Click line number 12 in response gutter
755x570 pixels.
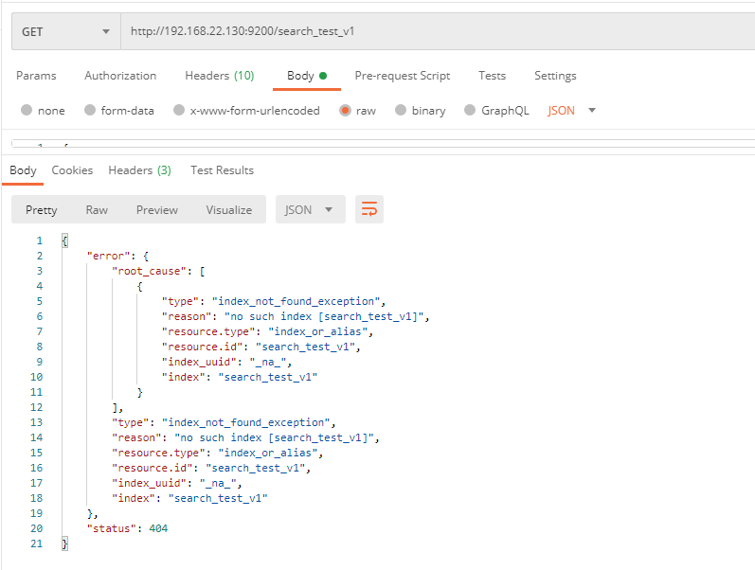(37, 408)
